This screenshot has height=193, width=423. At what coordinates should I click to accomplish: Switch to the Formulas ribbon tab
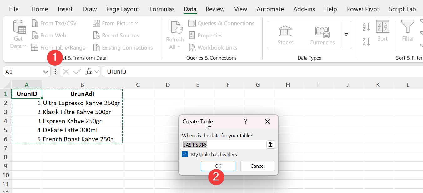coord(162,9)
